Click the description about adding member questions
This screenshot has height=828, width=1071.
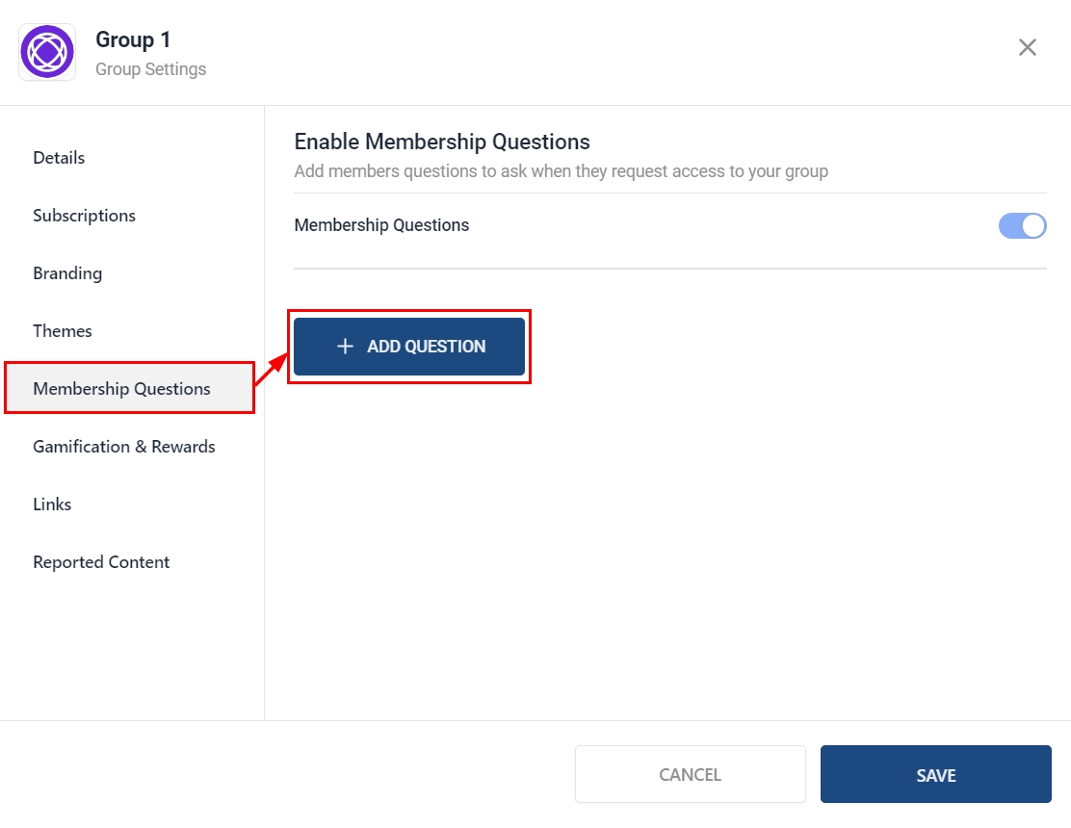[x=561, y=171]
